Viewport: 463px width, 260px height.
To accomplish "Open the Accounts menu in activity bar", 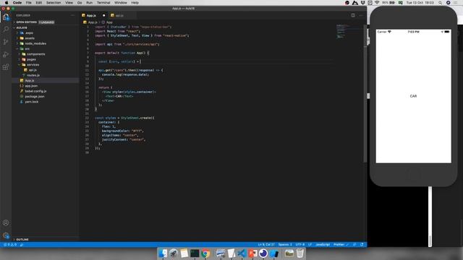I will [6, 222].
